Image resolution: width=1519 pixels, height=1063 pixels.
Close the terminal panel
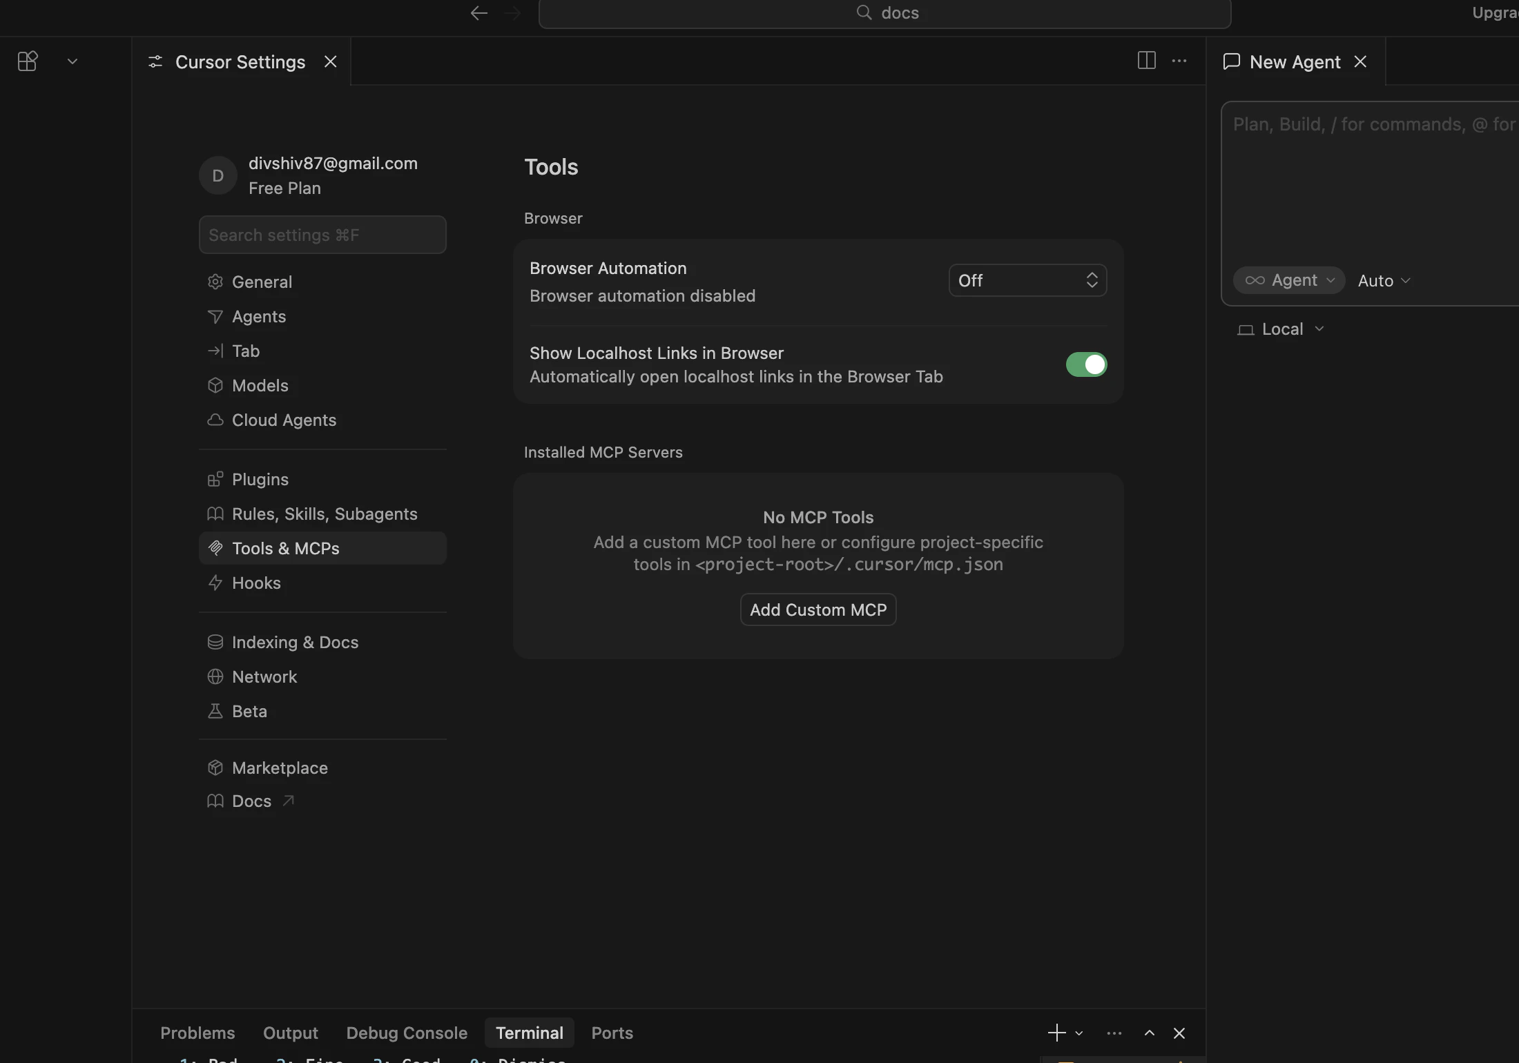pos(1179,1033)
